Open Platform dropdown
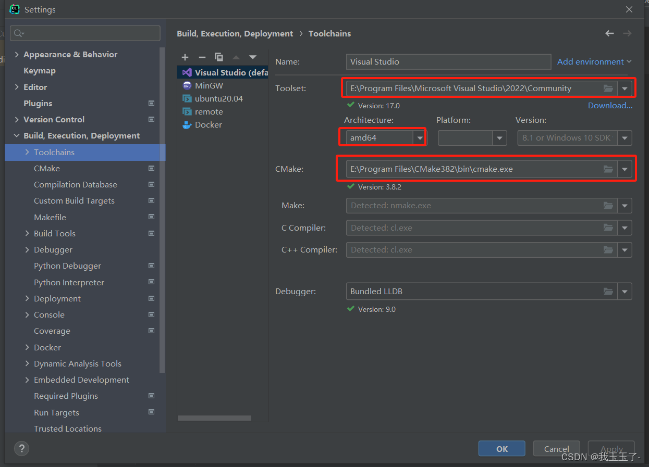Viewport: 649px width, 467px height. [500, 138]
